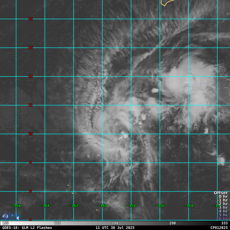Click the lightning flash dot near -160 longitude label
The width and height of the screenshot is (230, 230).
coord(97,210)
